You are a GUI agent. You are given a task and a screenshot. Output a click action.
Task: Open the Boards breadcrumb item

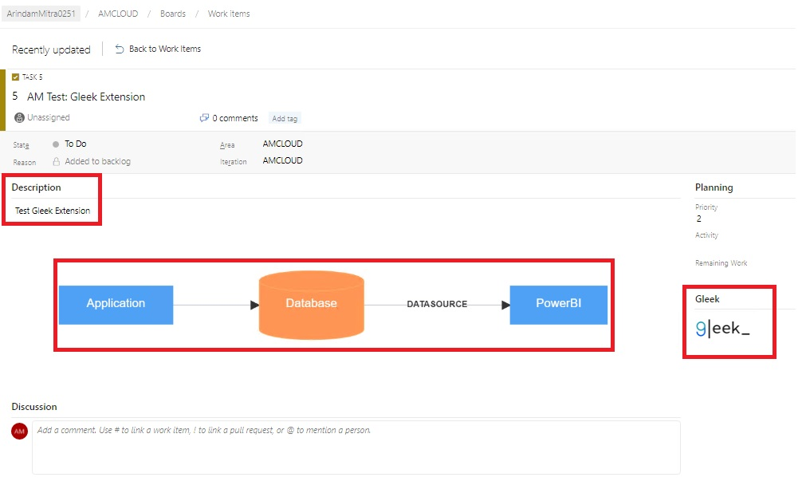click(x=173, y=14)
